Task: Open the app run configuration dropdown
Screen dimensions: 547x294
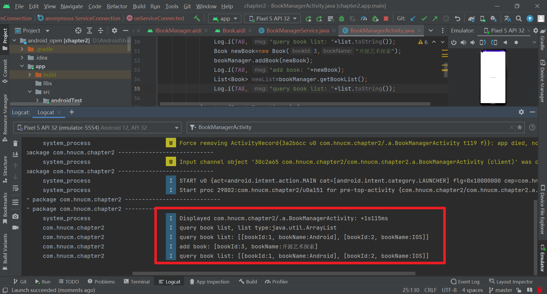Action: (225, 19)
